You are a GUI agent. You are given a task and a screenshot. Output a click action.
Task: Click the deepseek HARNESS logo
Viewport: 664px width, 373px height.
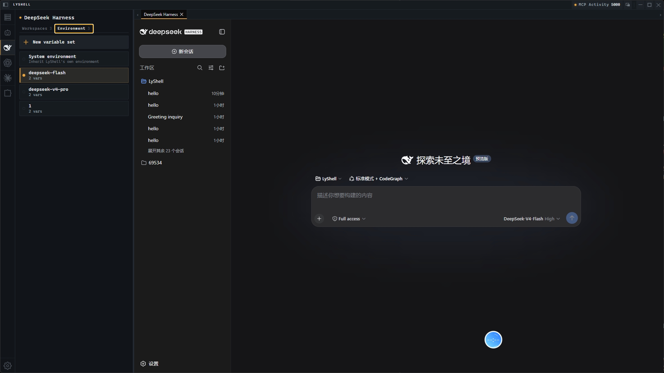click(171, 32)
